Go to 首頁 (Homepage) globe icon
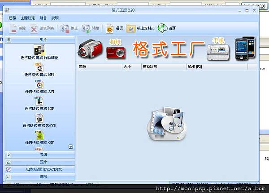Image resolution: width=269 pixels, height=193 pixels. (162, 28)
